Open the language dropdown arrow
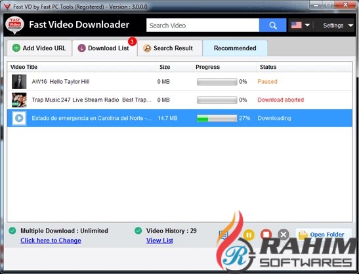 308,25
